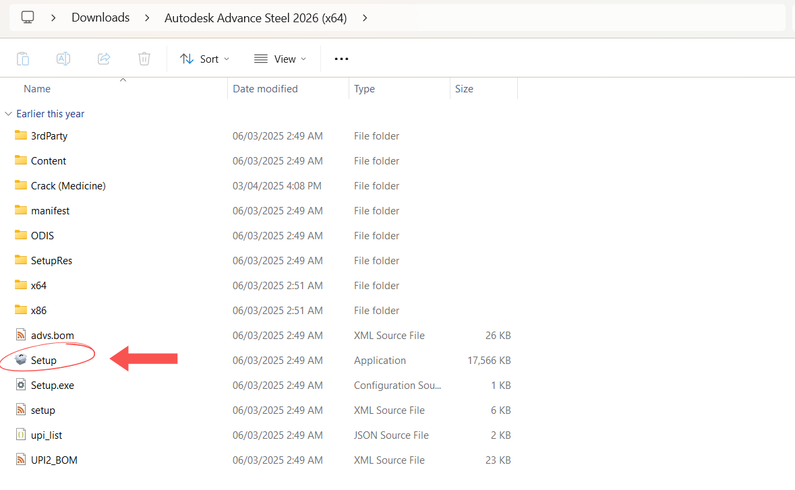
Task: Select the x64 folder row
Action: (38, 285)
